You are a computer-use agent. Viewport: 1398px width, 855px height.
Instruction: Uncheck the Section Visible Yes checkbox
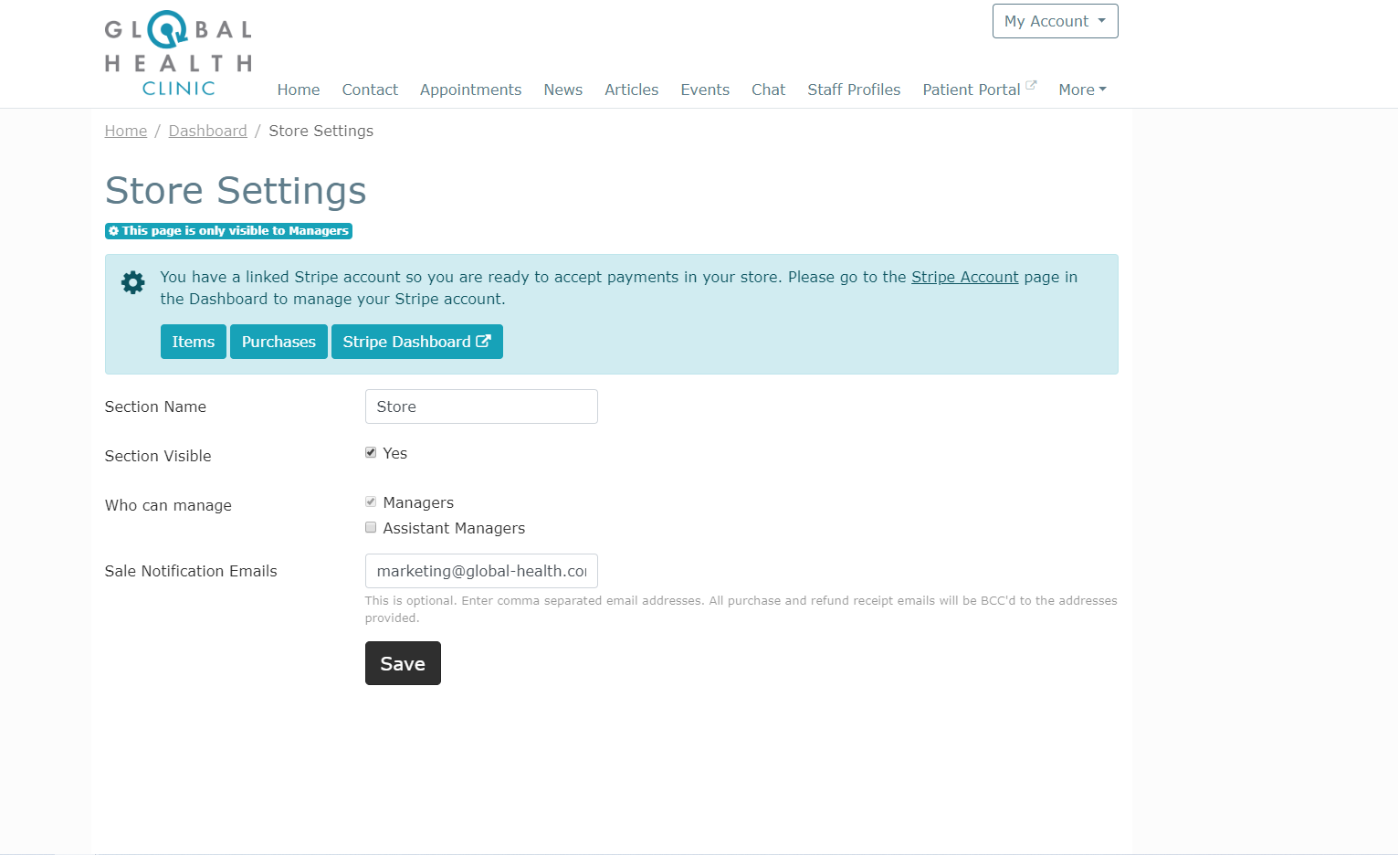(x=371, y=452)
